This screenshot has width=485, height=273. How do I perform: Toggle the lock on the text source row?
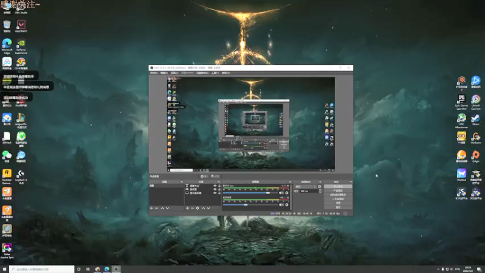[219, 186]
